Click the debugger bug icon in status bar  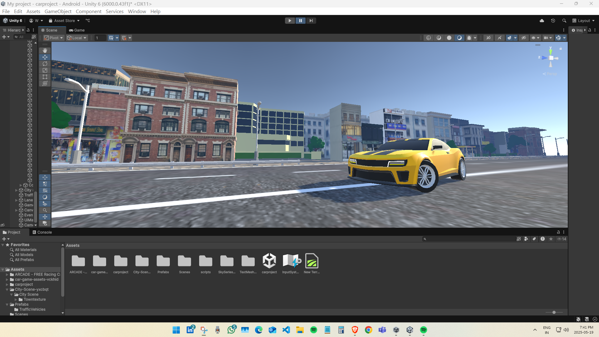point(578,319)
